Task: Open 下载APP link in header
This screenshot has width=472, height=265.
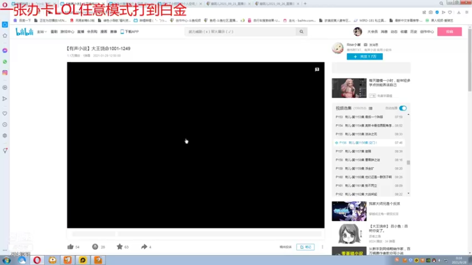Action: click(x=130, y=32)
